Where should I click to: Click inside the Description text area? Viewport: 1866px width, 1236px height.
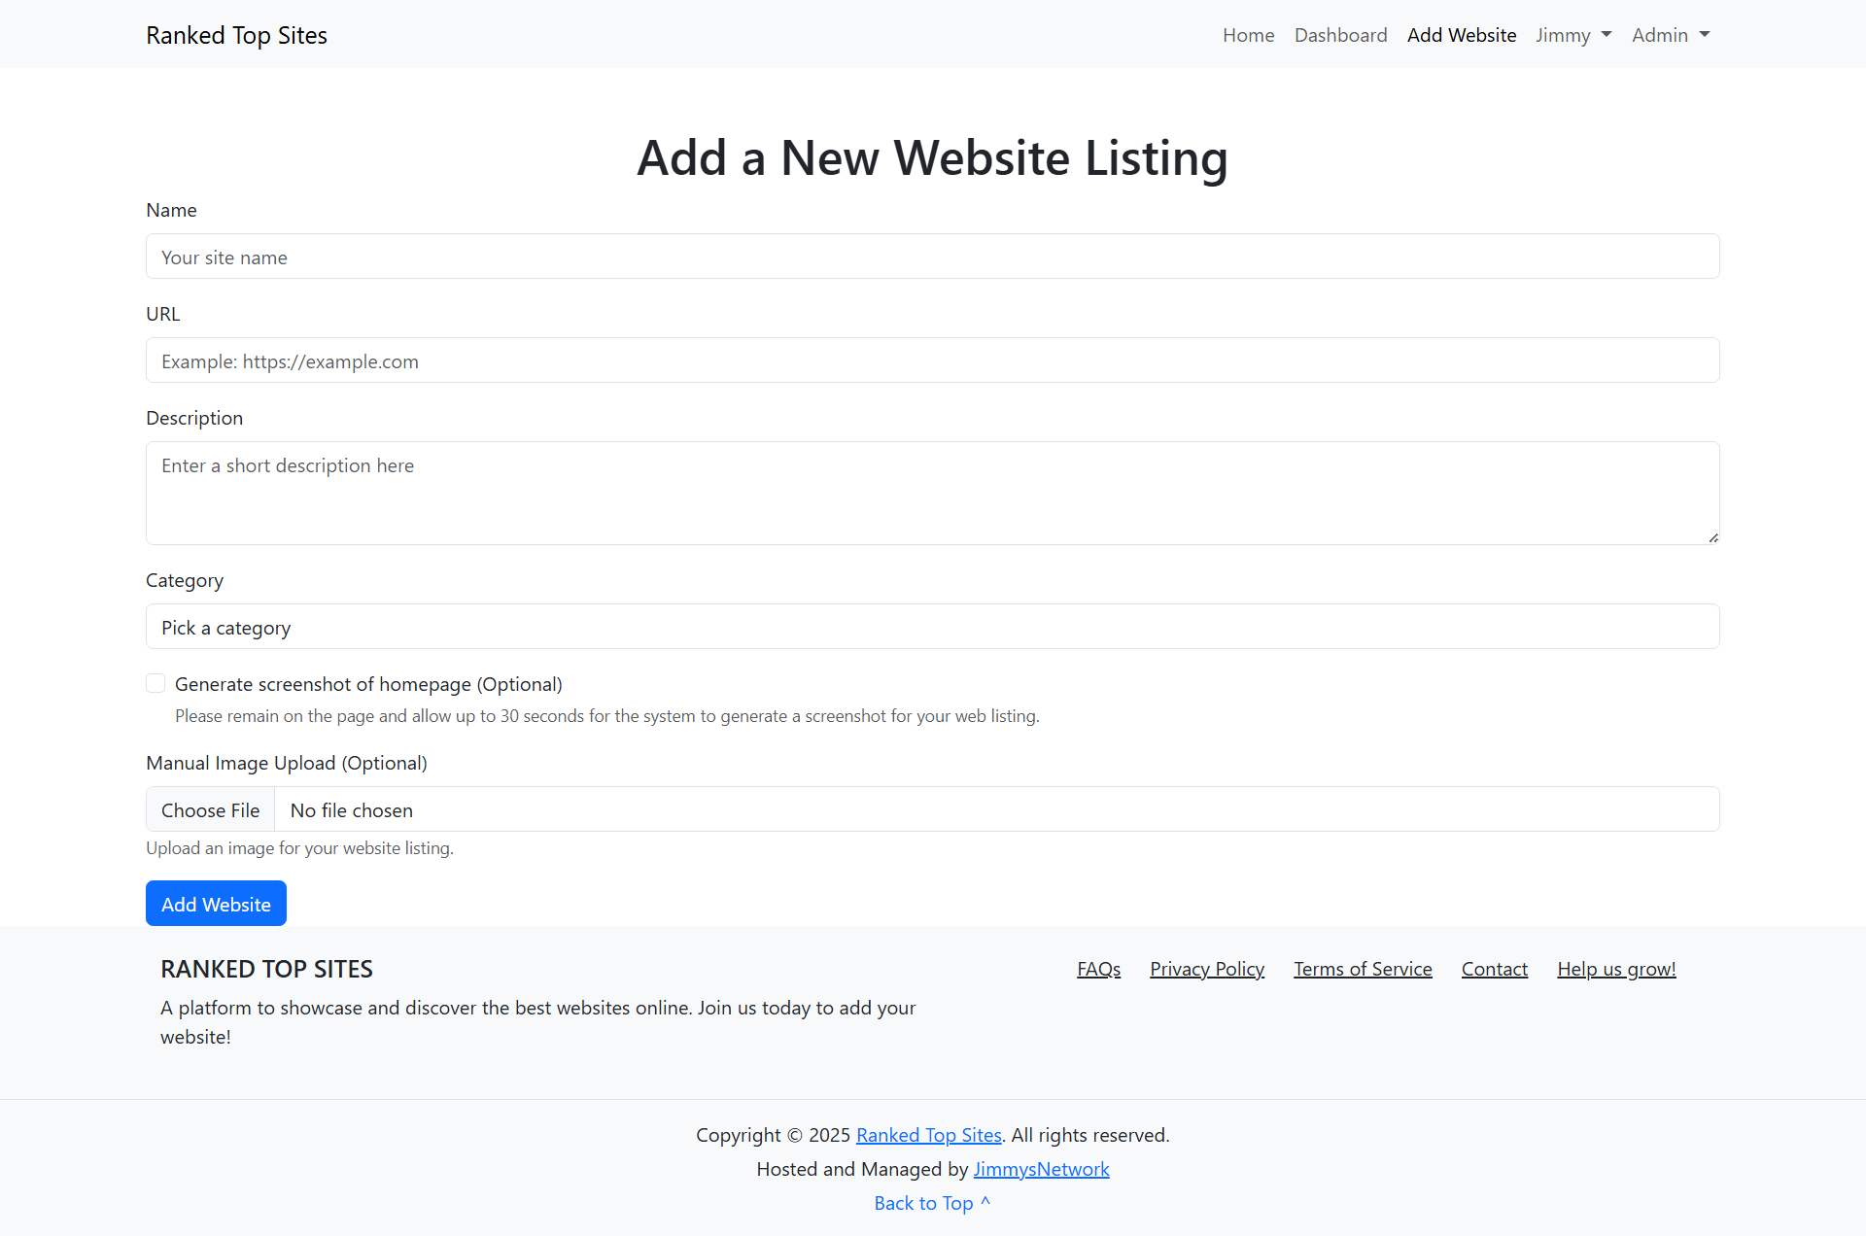pyautogui.click(x=932, y=493)
